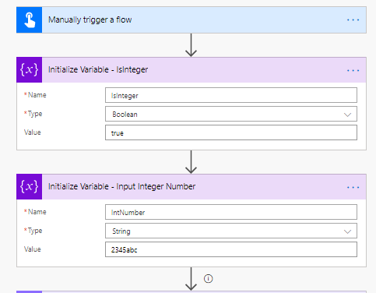
Task: Click the manual trigger hand icon
Action: pyautogui.click(x=29, y=20)
